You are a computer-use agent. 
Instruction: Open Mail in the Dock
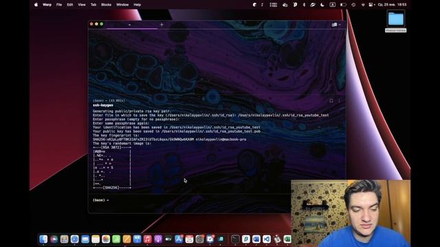click(85, 239)
